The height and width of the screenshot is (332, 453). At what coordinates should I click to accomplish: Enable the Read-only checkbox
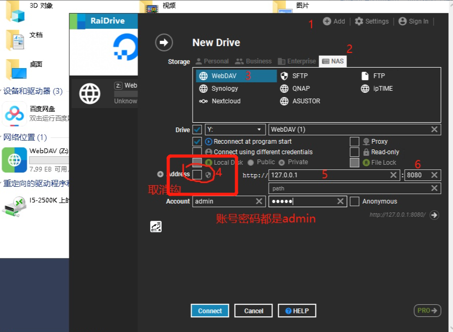(x=354, y=152)
